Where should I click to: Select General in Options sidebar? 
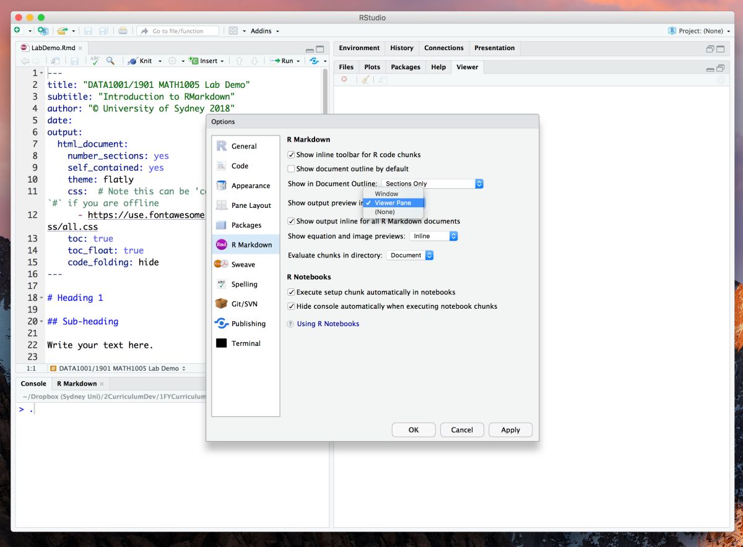point(245,146)
